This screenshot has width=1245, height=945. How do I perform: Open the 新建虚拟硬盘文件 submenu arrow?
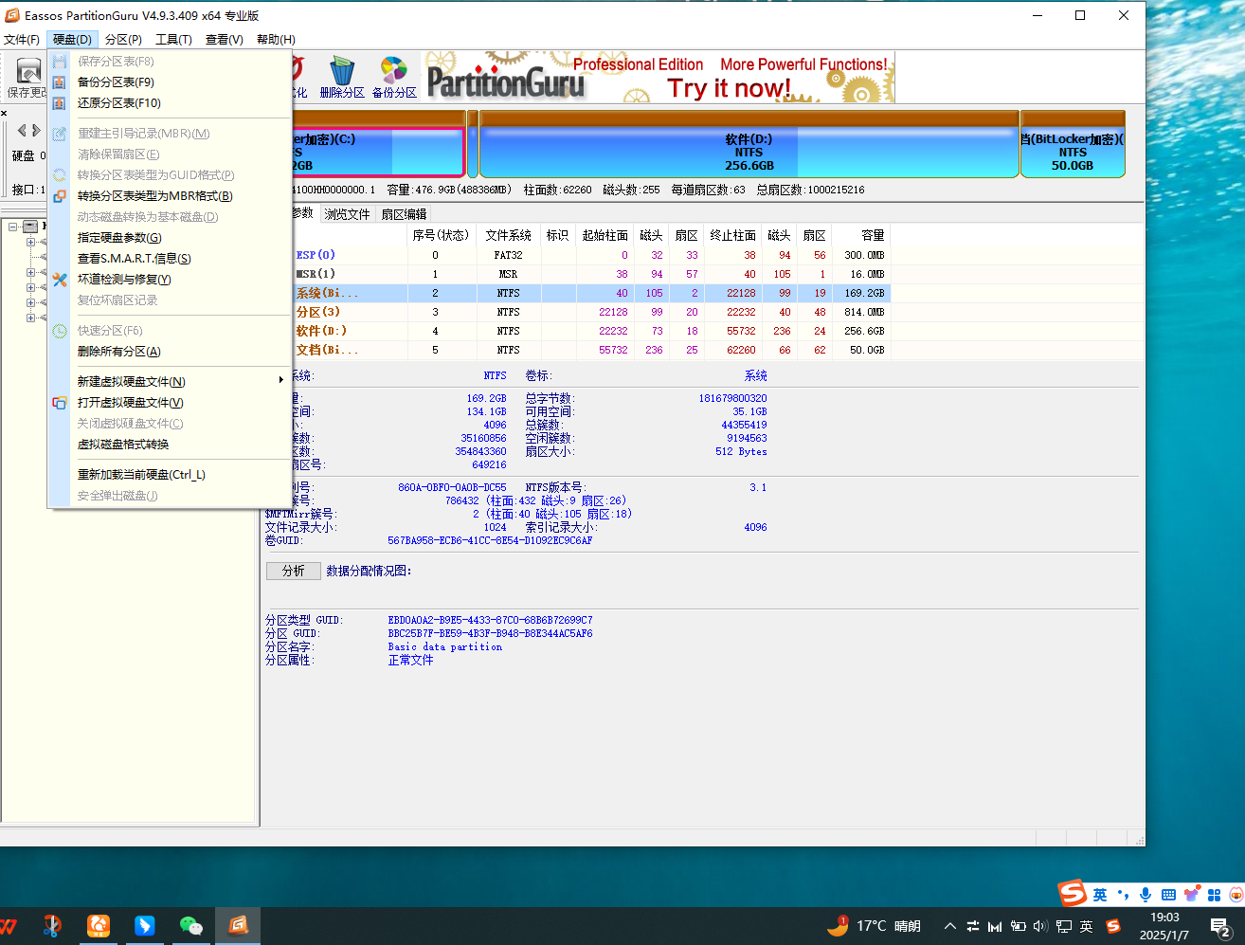coord(281,381)
